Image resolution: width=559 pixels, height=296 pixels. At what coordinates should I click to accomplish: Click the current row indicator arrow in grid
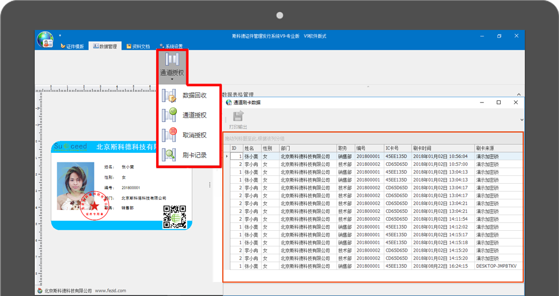[x=227, y=156]
